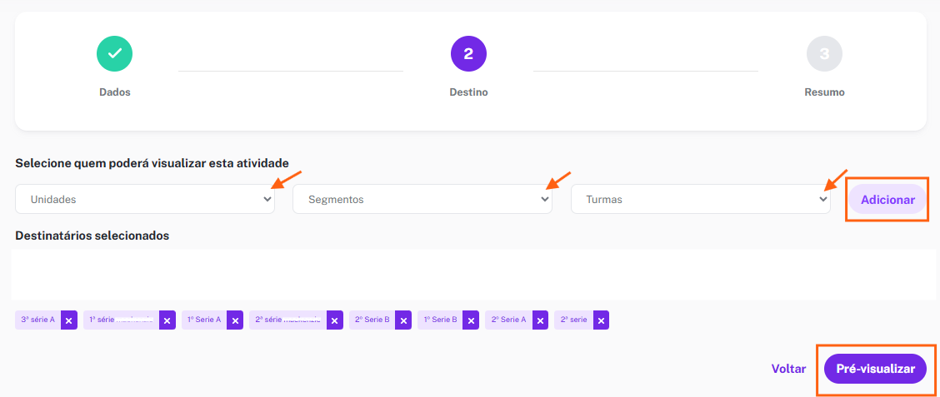Click the Resumo step label

click(x=825, y=92)
